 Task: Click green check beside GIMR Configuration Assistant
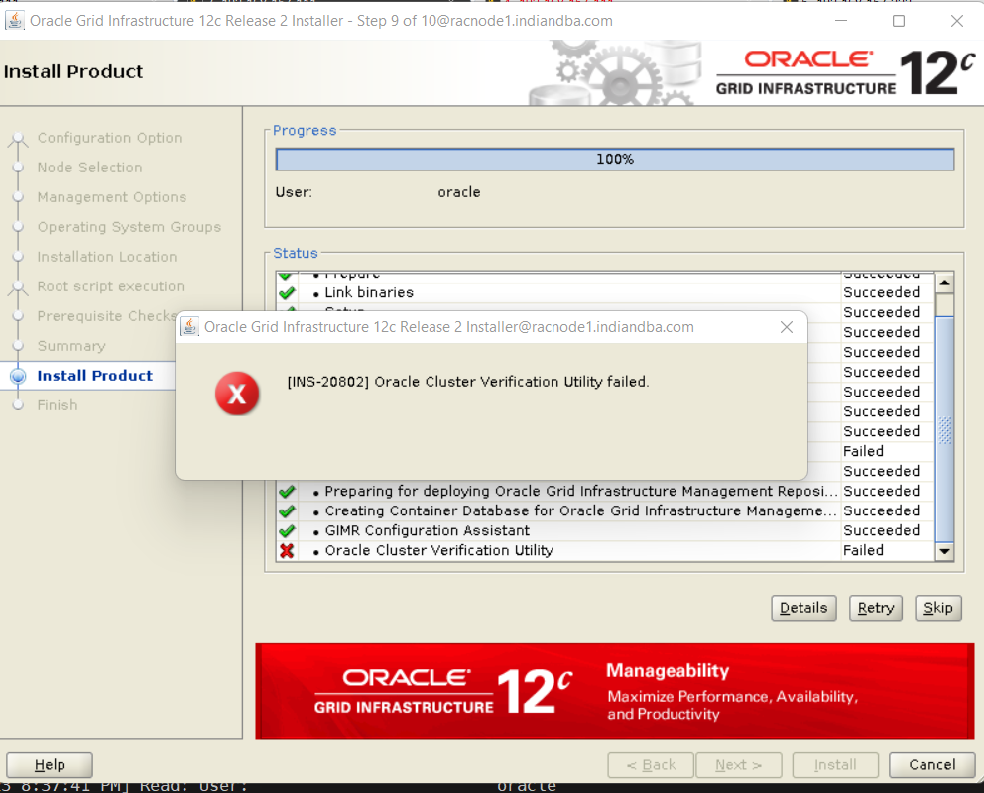click(287, 531)
